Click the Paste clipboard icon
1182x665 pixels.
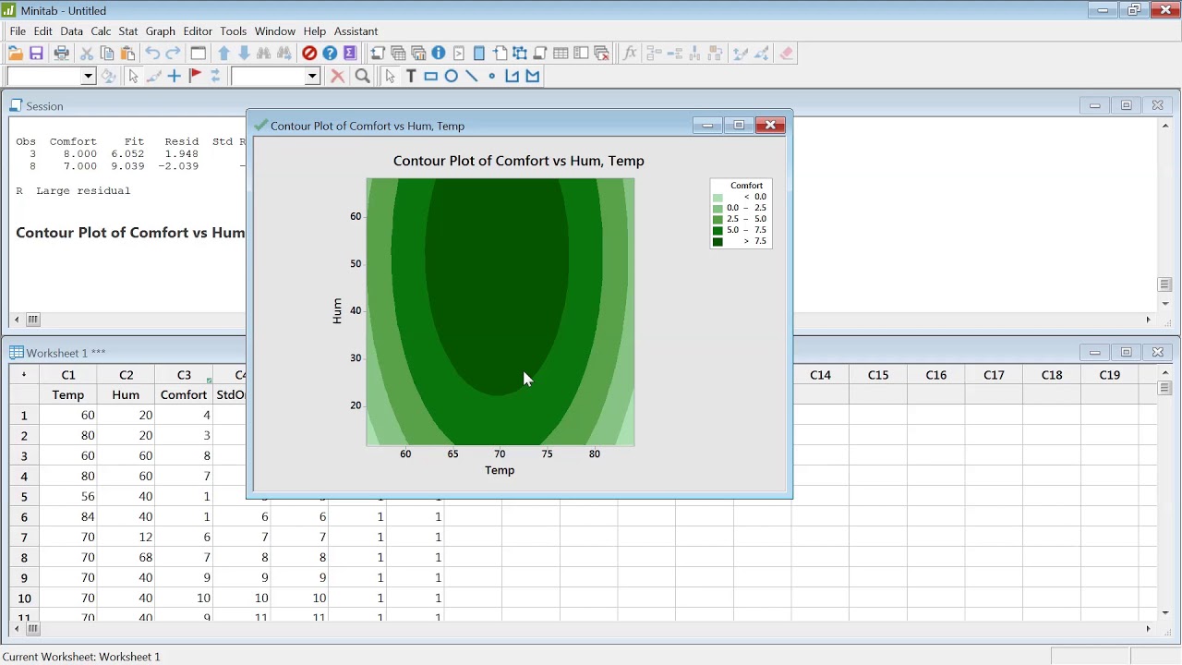click(x=127, y=54)
